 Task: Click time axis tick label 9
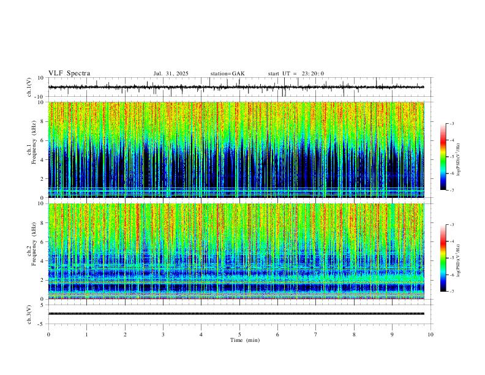tap(392, 335)
